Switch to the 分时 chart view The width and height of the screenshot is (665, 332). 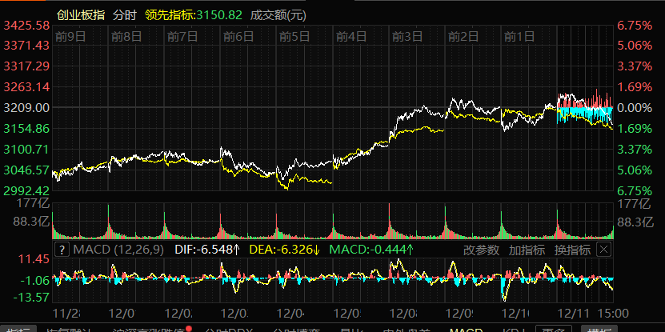(x=124, y=15)
